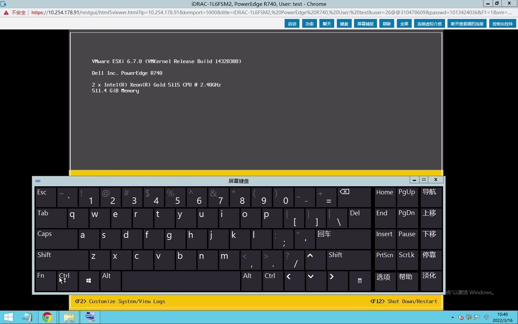Click the PrtScn key
The height and width of the screenshot is (324, 518).
(x=385, y=260)
